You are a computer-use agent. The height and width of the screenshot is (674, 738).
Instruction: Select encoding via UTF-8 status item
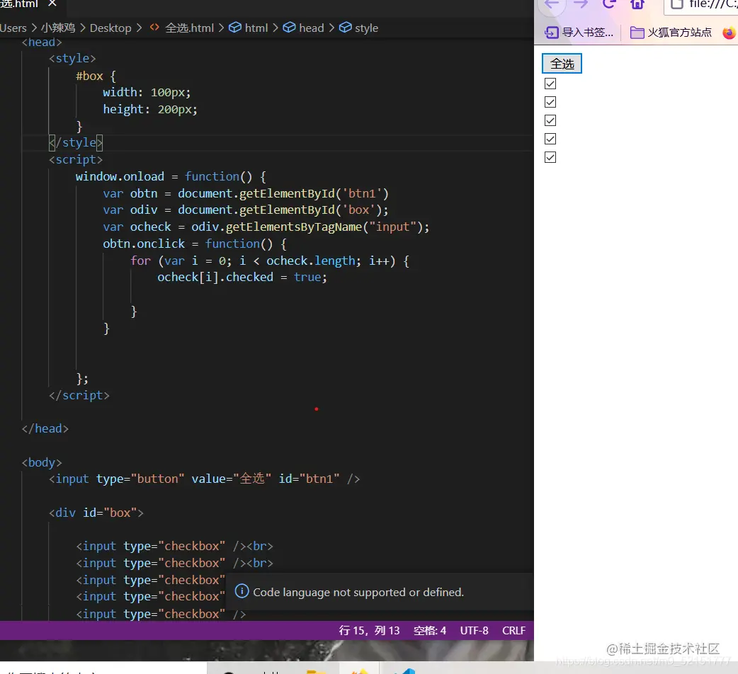474,630
